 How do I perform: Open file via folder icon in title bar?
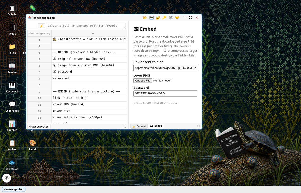pos(145,18)
